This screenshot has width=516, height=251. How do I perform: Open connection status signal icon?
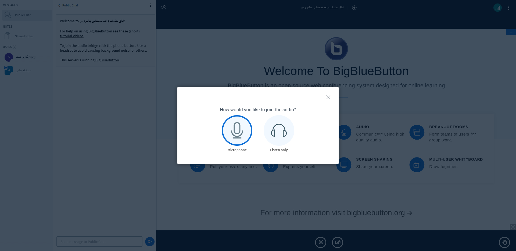[x=497, y=8]
